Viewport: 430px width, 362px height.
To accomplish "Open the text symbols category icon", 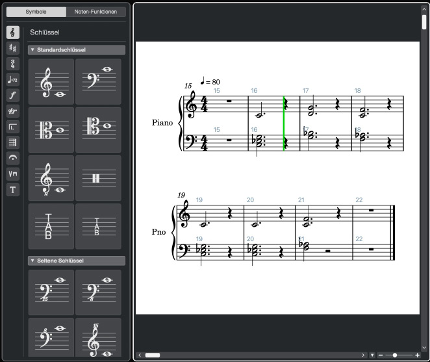I will point(12,190).
